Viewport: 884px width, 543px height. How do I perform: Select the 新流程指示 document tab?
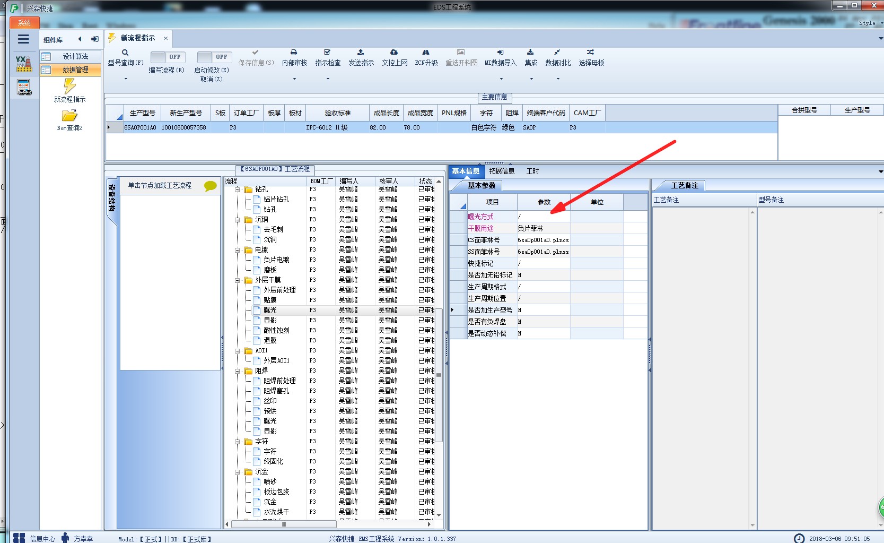coord(138,38)
